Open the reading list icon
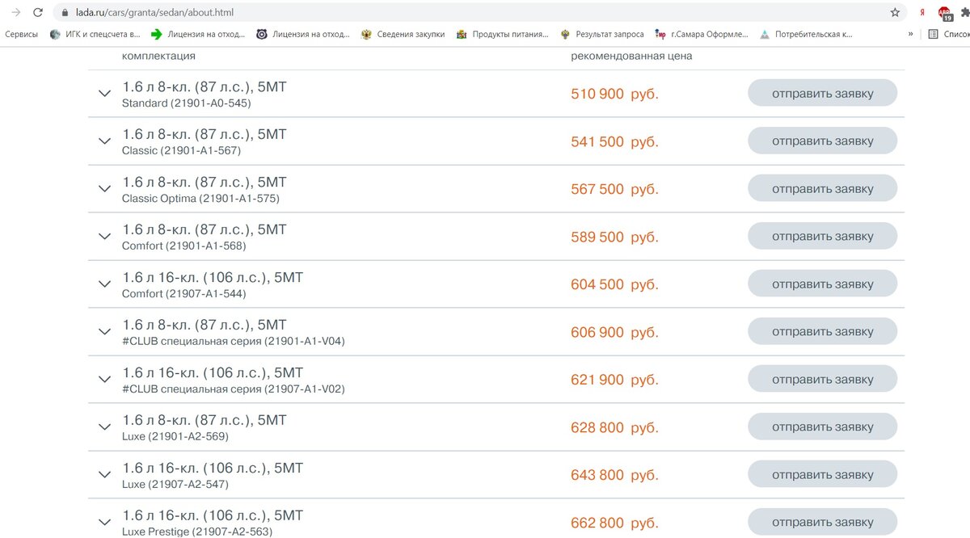The width and height of the screenshot is (970, 538). tap(934, 34)
